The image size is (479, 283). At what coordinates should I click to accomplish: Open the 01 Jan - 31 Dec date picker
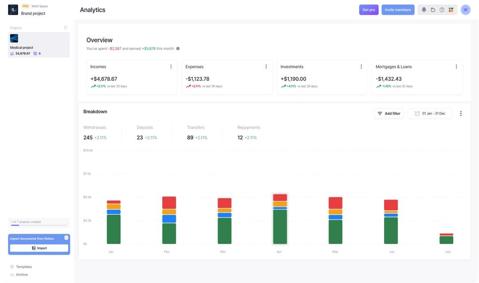point(429,114)
